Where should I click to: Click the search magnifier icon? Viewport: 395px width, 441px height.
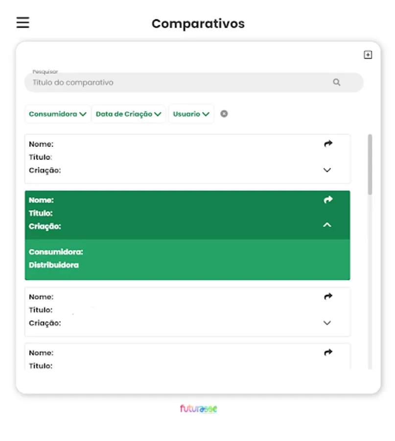coord(337,82)
